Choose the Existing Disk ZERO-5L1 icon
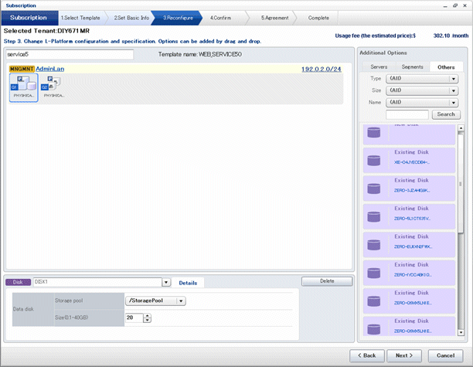The width and height of the screenshot is (473, 367). (374, 216)
